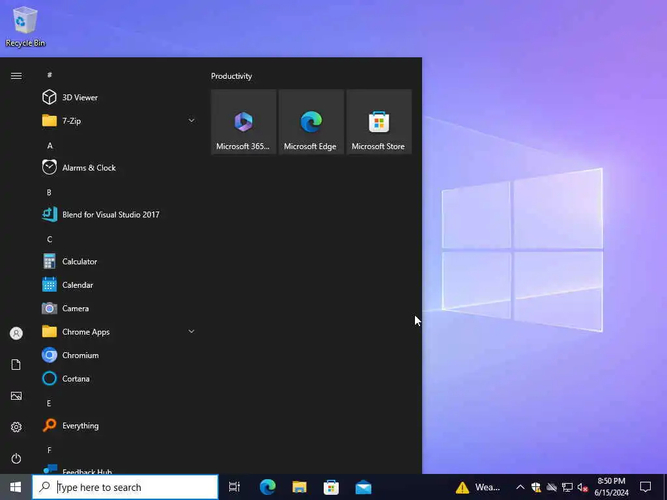Start the Camera app
This screenshot has width=667, height=500.
click(119, 308)
